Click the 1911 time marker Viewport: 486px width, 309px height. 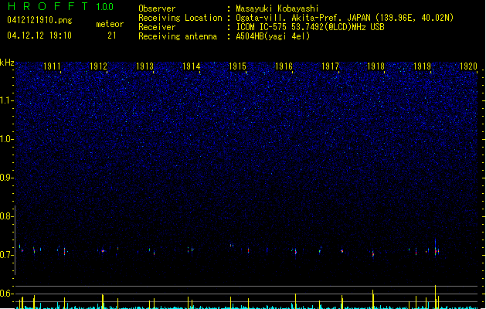coord(53,67)
